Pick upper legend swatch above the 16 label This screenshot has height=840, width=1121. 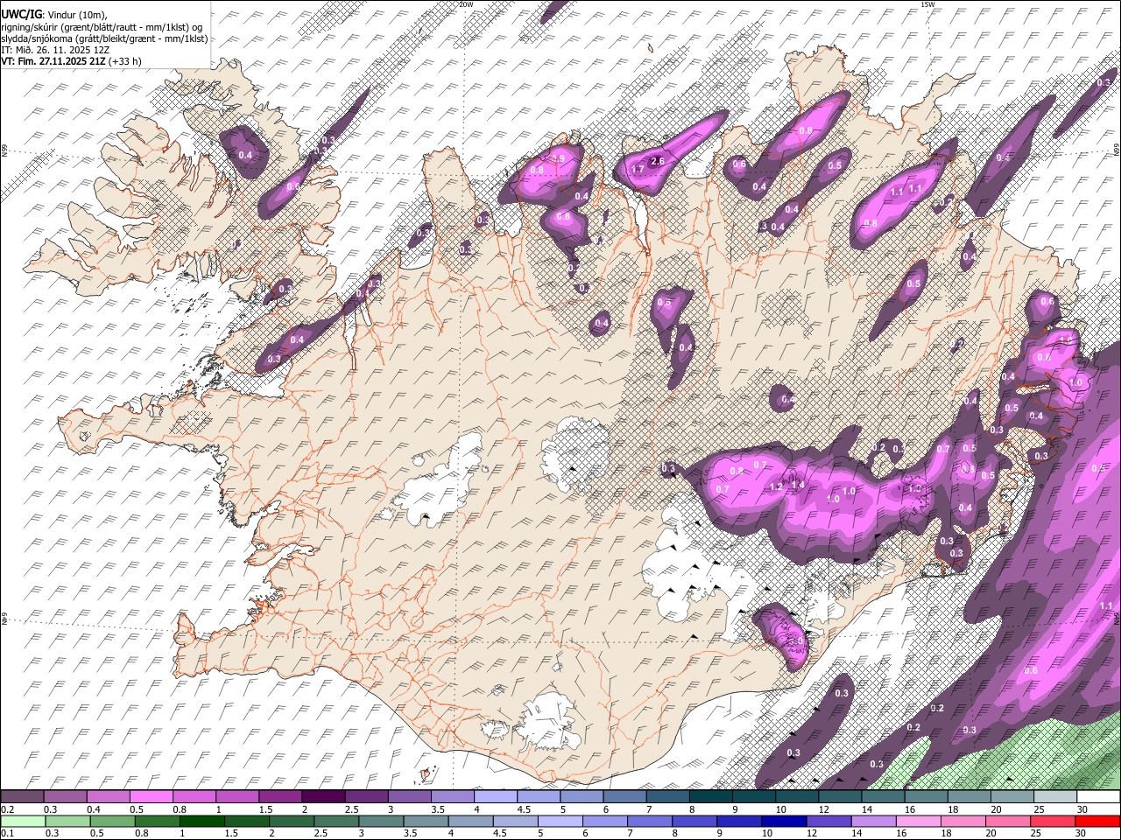[x=926, y=797]
